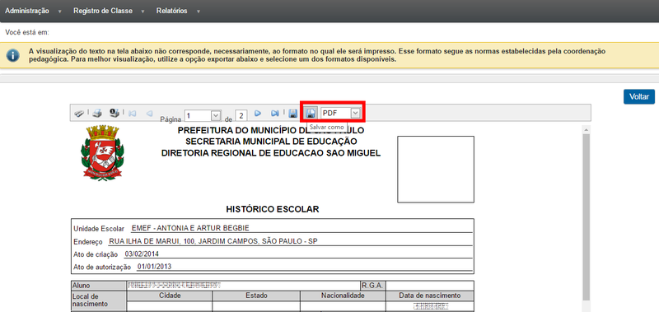Click the 'Salvar como' export icon
Viewport: 659px width, 312px height.
(311, 113)
